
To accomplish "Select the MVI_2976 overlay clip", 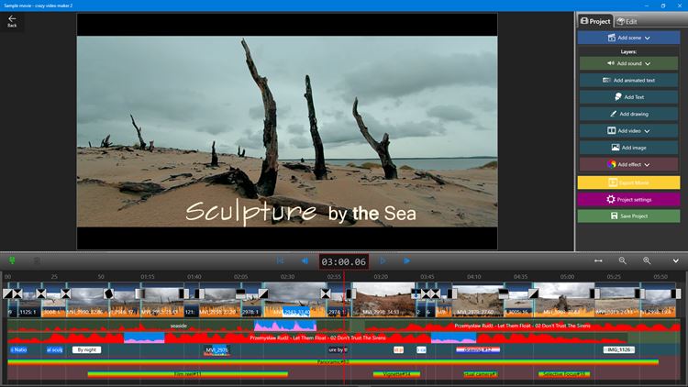I will click(216, 350).
